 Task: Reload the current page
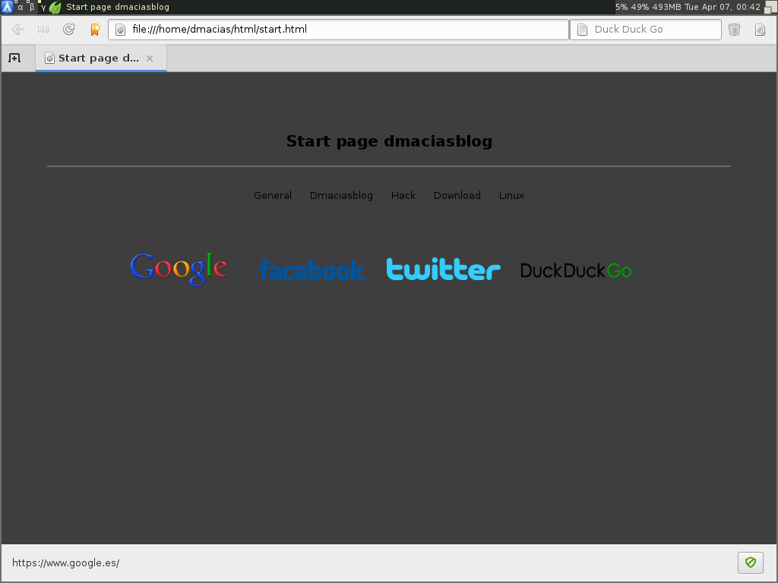[69, 30]
